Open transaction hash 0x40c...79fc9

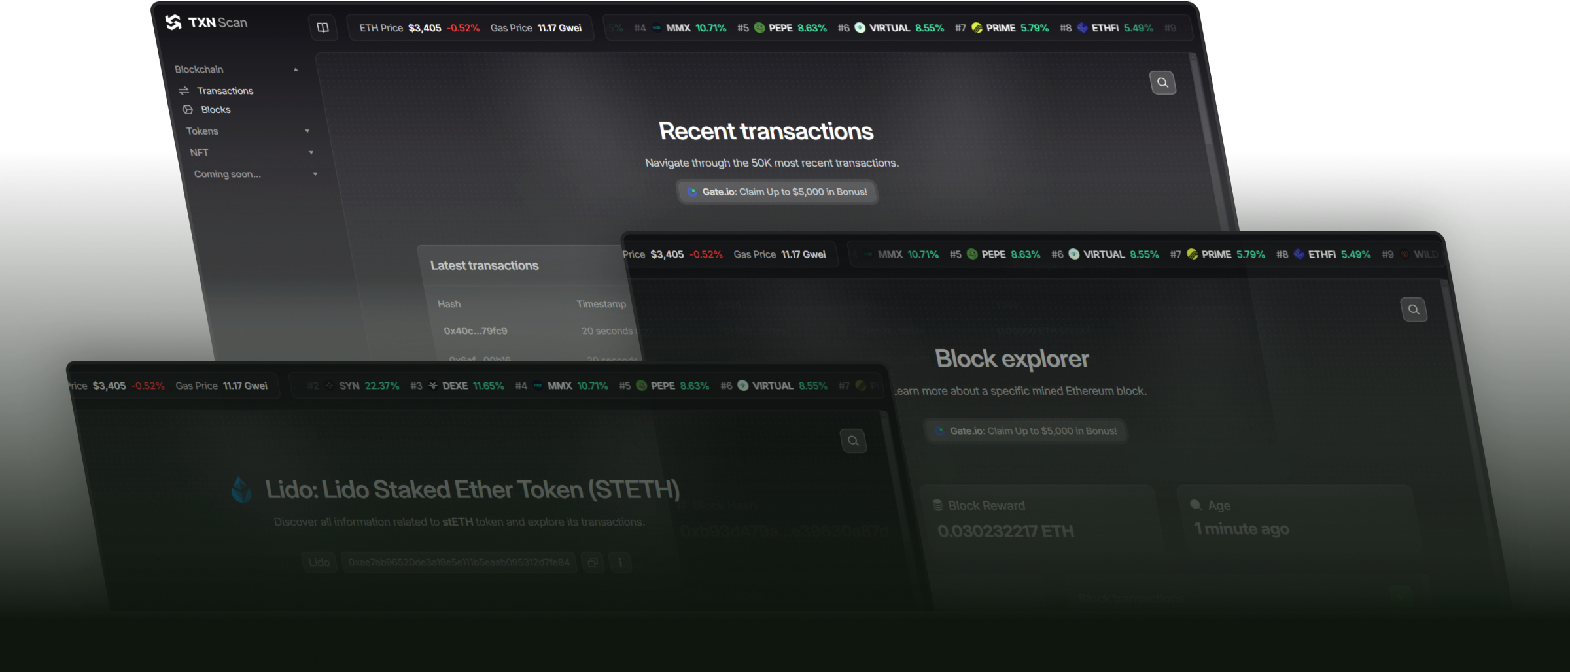[475, 331]
